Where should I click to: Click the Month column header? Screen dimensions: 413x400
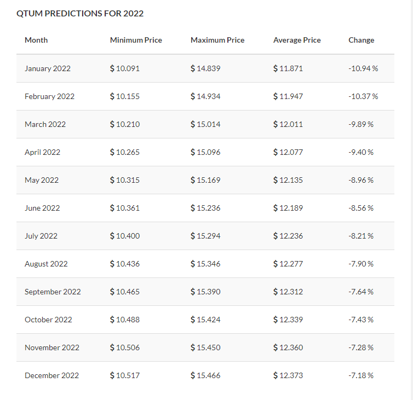point(36,40)
